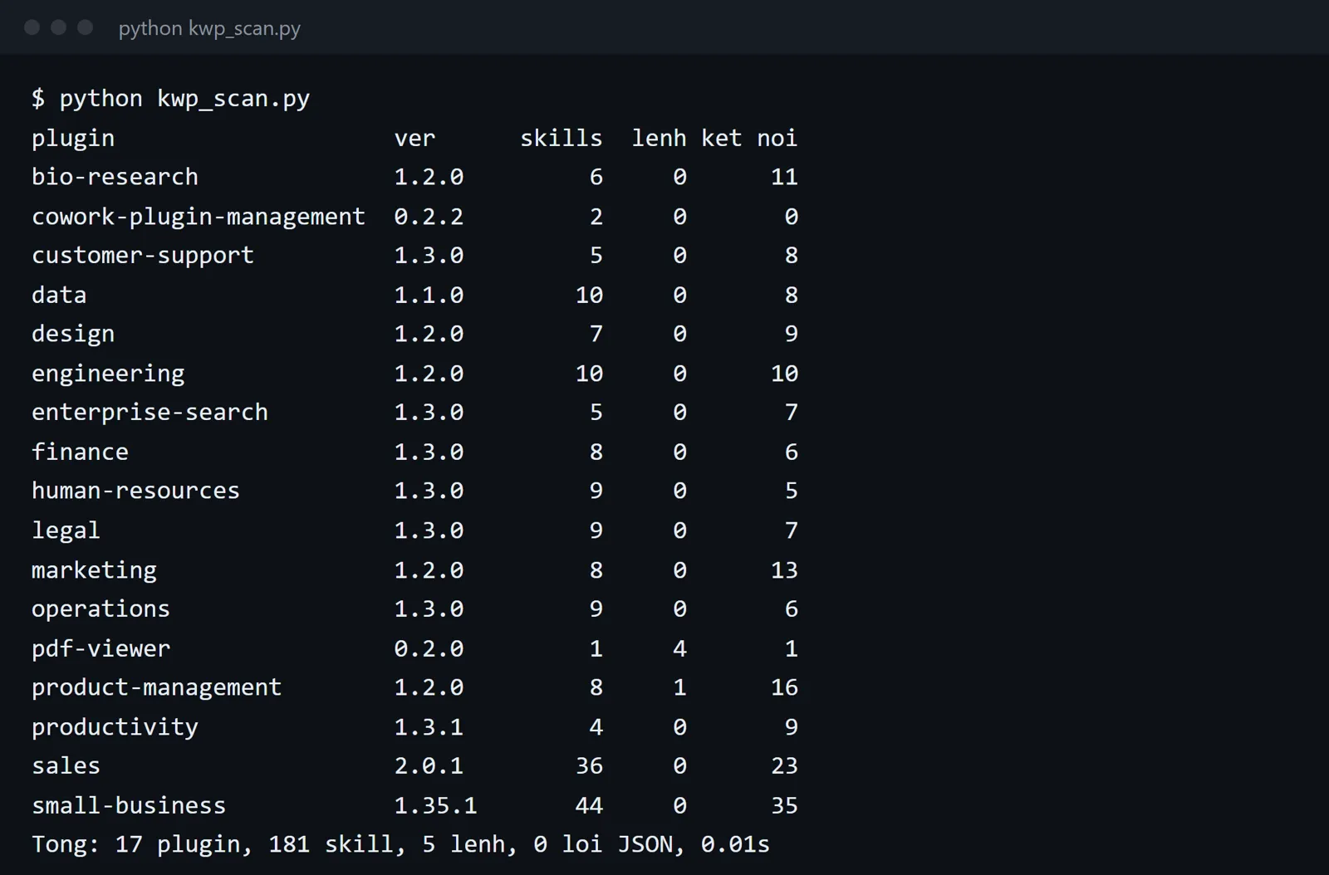Select the 'pdf-viewer' plugin name
Image resolution: width=1329 pixels, height=875 pixels.
coord(101,648)
